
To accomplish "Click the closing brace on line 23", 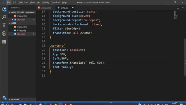I will click(50, 37).
